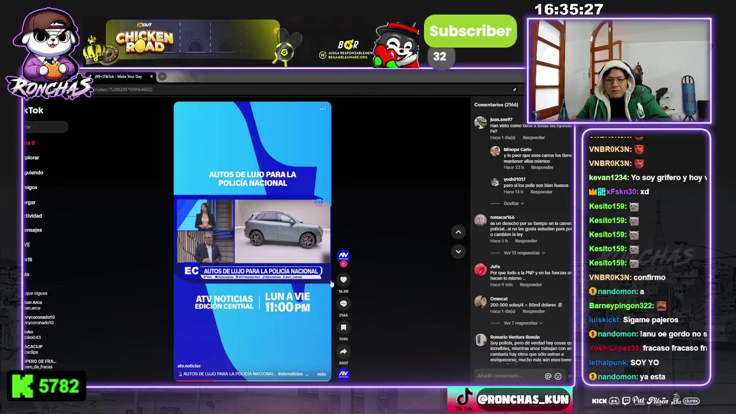
Task: Go to the previous video with the up arrow
Action: [458, 232]
